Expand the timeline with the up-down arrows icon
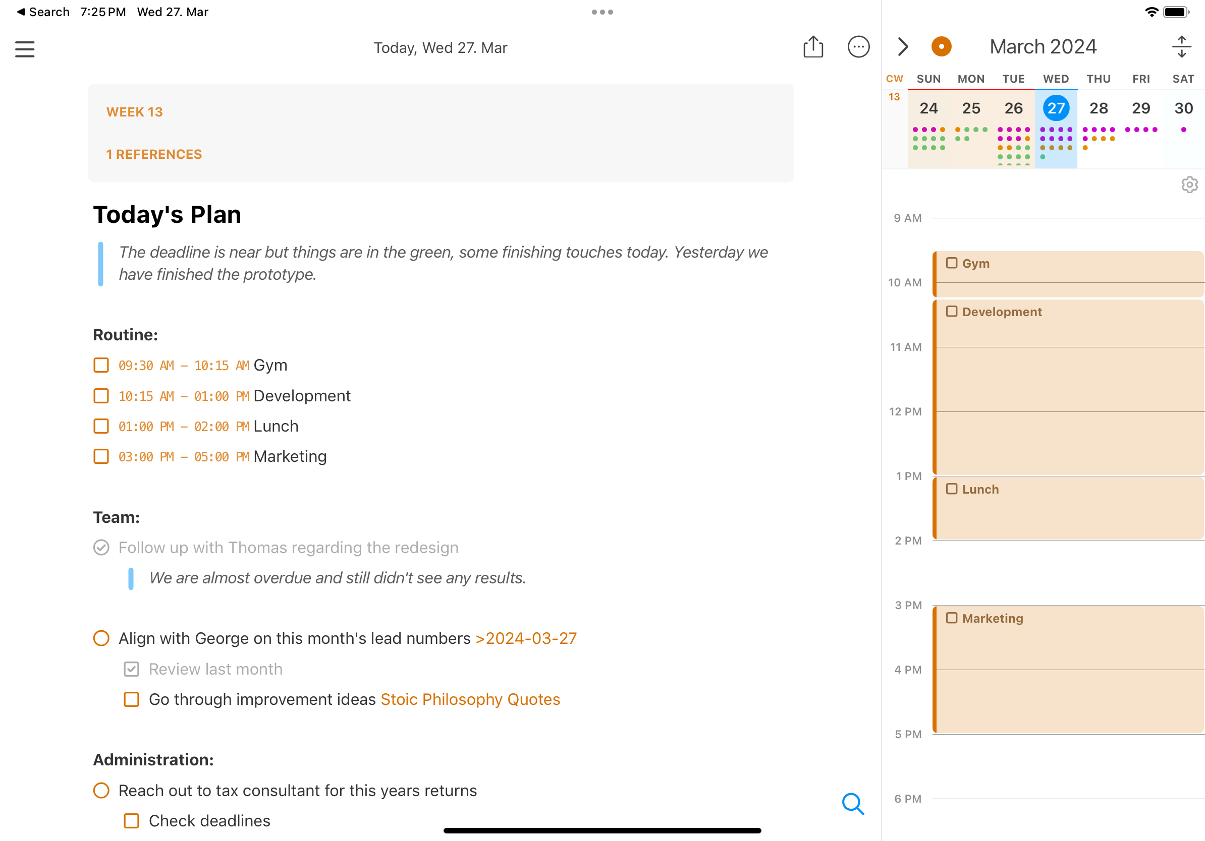 click(1182, 46)
